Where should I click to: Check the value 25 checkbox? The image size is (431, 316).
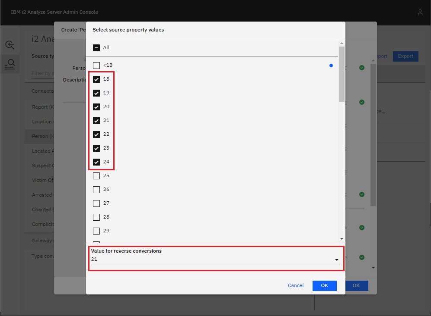click(96, 175)
